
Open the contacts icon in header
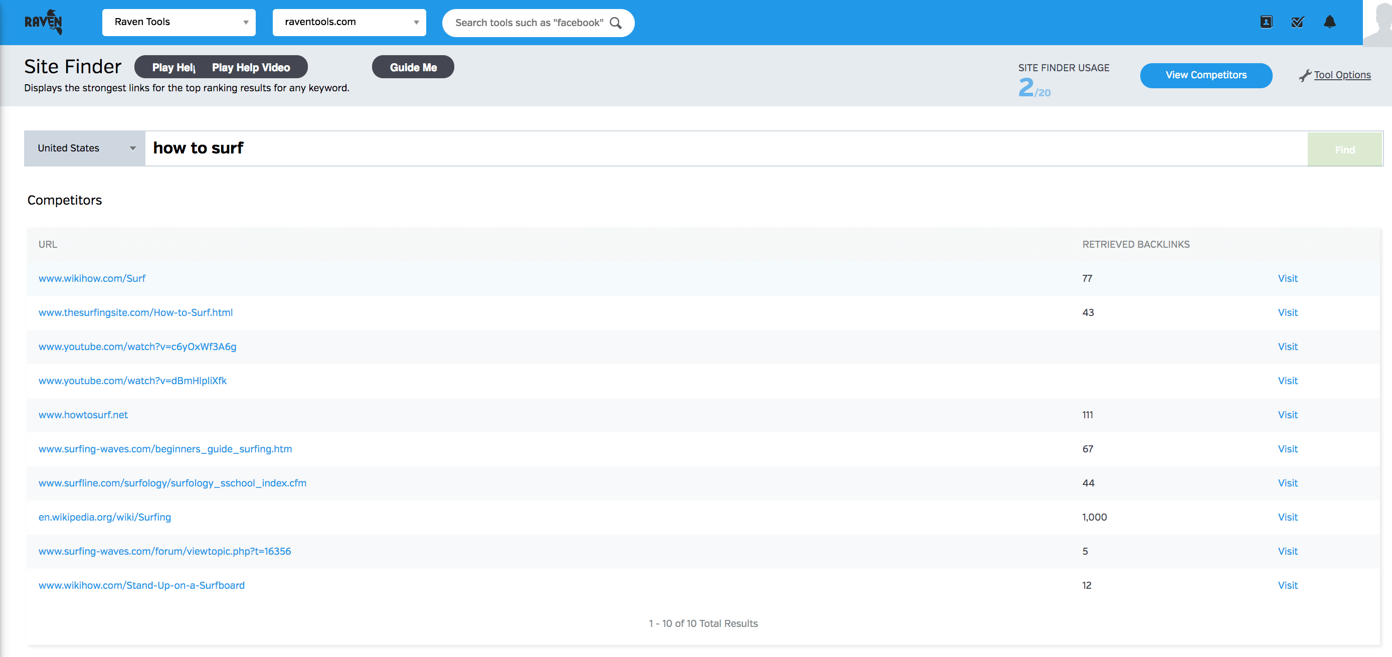click(x=1266, y=22)
